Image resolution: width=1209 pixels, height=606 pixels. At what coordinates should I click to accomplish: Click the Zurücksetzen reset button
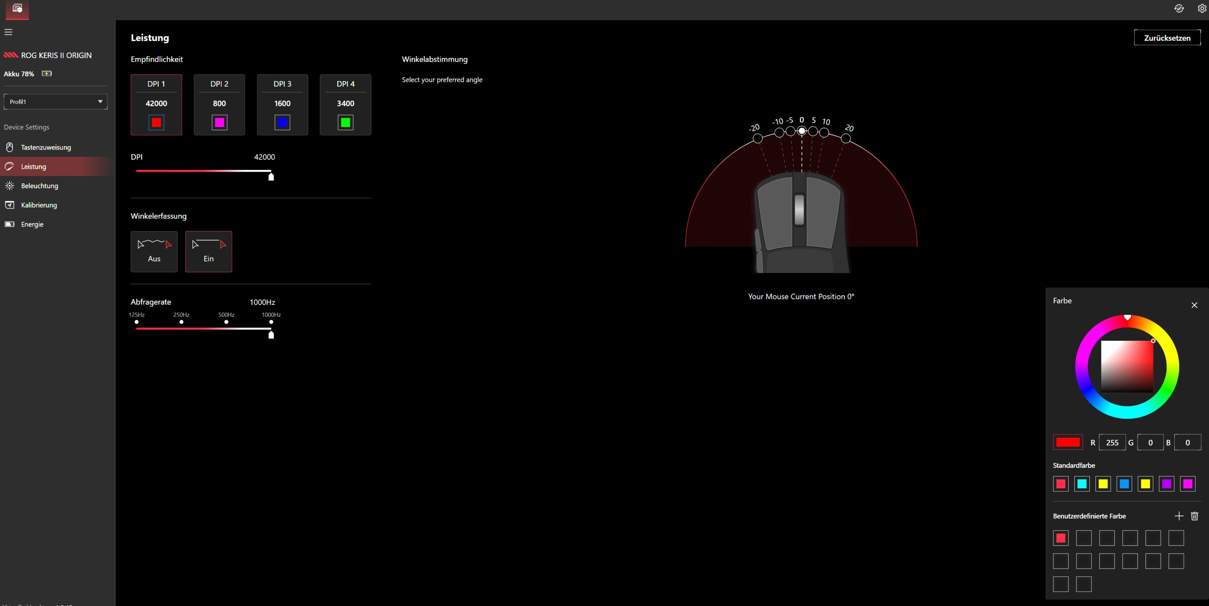[x=1167, y=38]
